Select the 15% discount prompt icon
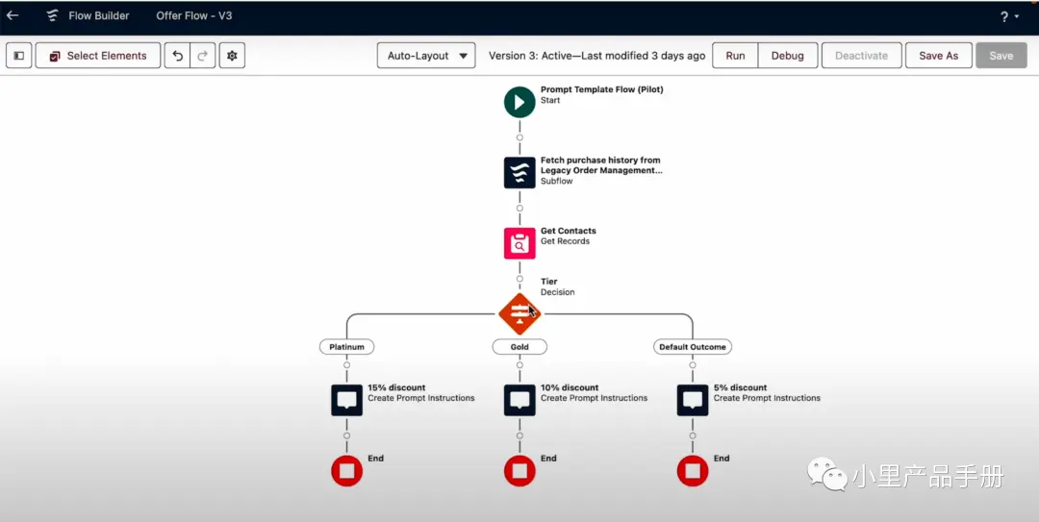Screen dimensions: 1039x522 pos(346,400)
